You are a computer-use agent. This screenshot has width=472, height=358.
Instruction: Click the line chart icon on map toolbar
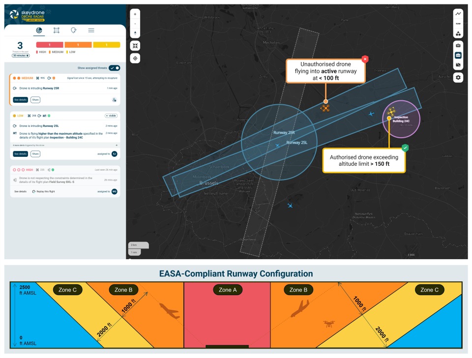point(458,14)
